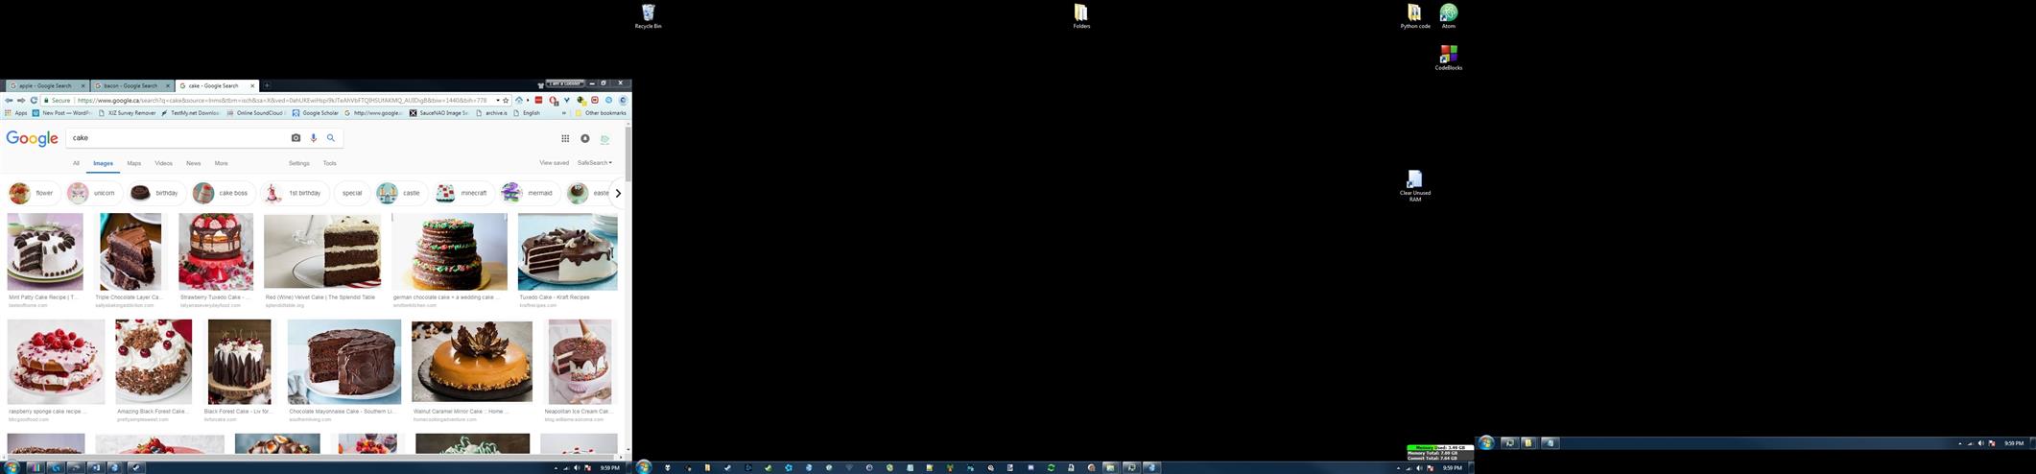Expand the SafeSearch dropdown
Image resolution: width=2036 pixels, height=474 pixels.
(594, 163)
